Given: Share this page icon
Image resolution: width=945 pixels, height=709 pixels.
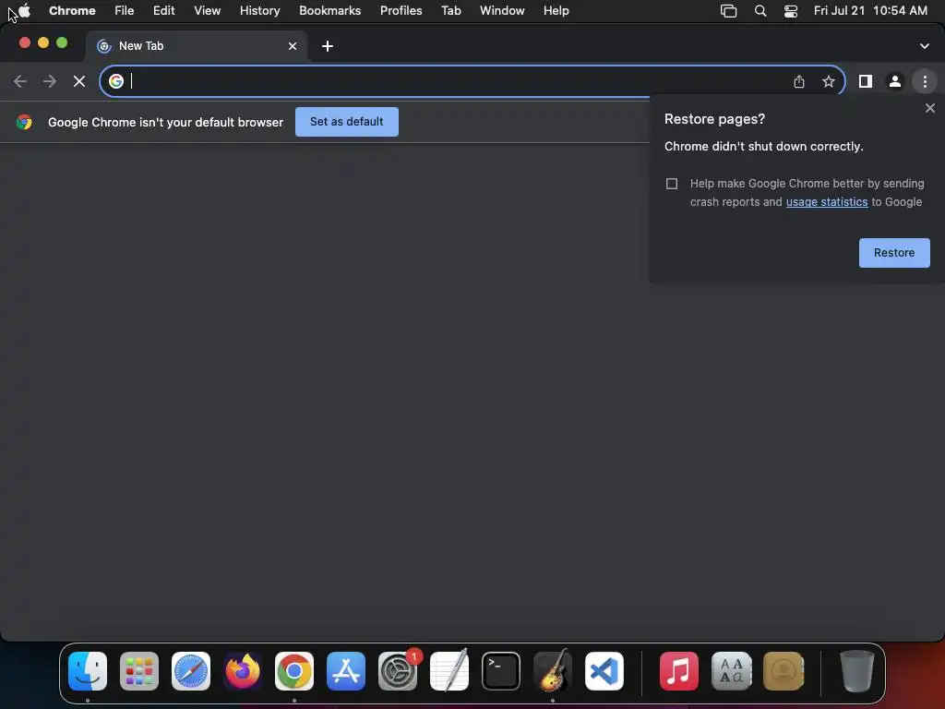Looking at the screenshot, I should pyautogui.click(x=799, y=81).
